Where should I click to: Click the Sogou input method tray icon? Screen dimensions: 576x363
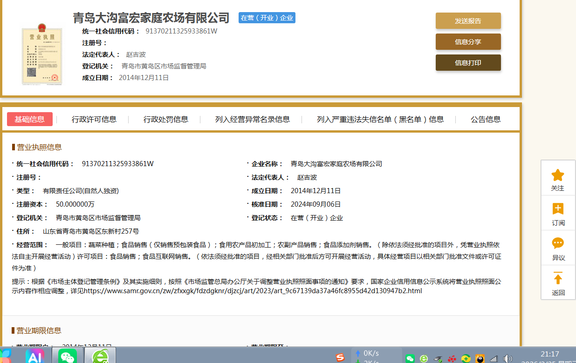coord(340,358)
